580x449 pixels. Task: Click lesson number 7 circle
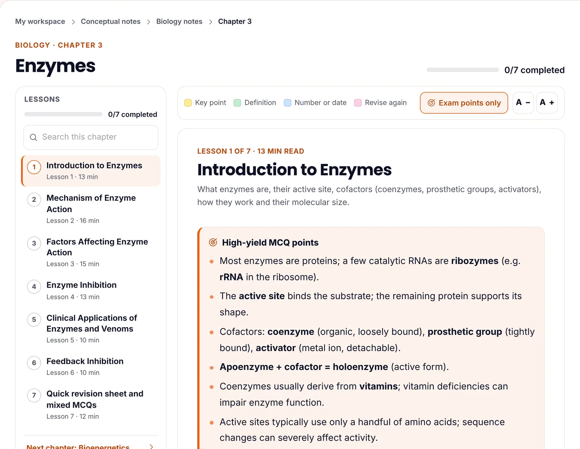pyautogui.click(x=34, y=395)
